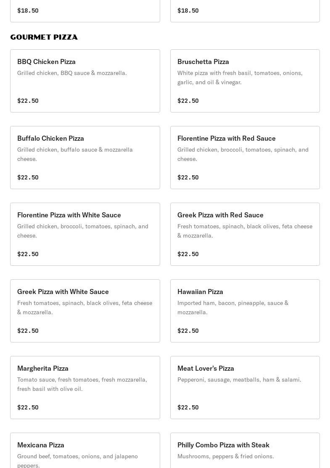Choose Greek Pizza with White Sauce
This screenshot has height=468, width=330.
pyautogui.click(x=85, y=311)
